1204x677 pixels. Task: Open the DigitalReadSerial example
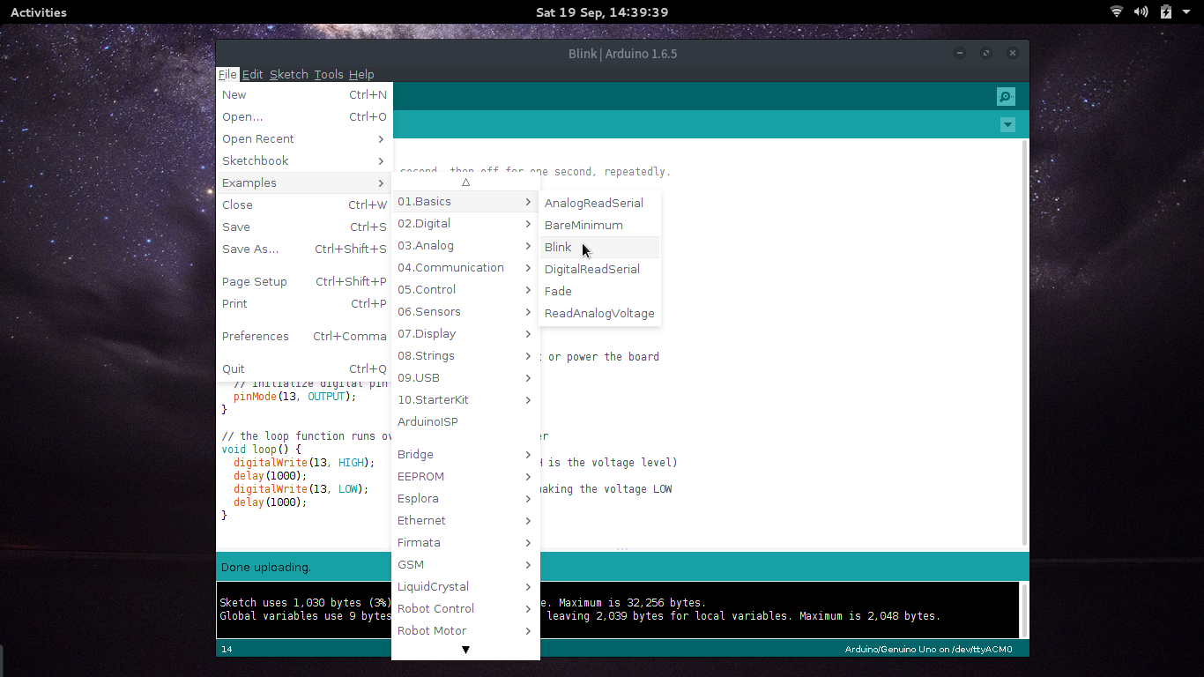click(599, 270)
